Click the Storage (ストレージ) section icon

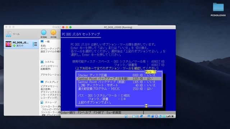[x=42, y=102]
